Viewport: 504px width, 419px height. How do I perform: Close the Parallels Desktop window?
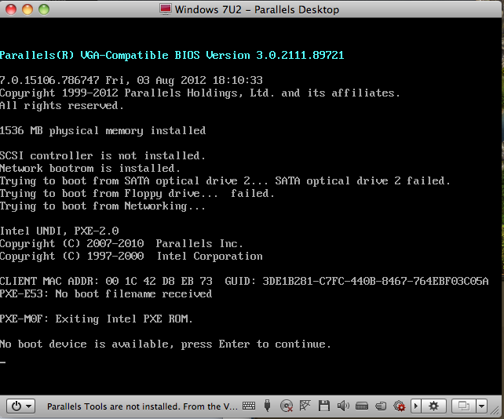click(11, 9)
